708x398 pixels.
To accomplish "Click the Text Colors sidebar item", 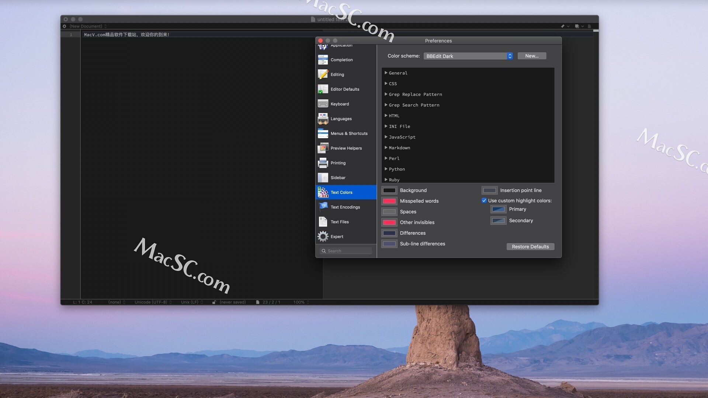I will [341, 192].
